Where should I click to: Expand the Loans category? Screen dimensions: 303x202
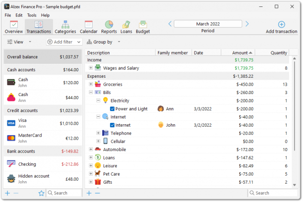point(91,157)
